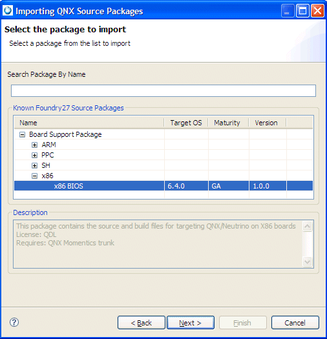The width and height of the screenshot is (327, 339).
Task: Select the Board Support Package label
Action: 65,134
